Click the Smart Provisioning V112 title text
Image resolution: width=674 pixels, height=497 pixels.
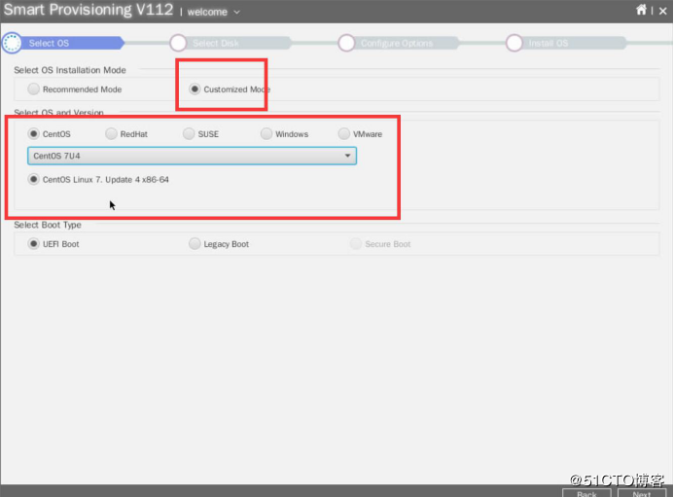coord(89,10)
